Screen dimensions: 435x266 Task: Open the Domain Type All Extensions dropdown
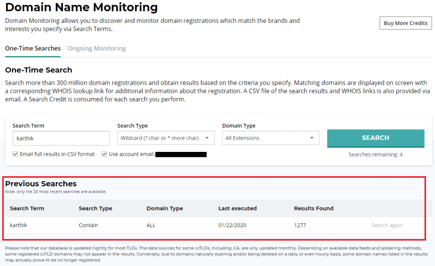click(x=271, y=138)
